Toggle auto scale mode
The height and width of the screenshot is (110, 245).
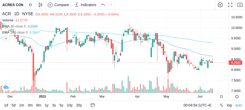tap(239, 105)
